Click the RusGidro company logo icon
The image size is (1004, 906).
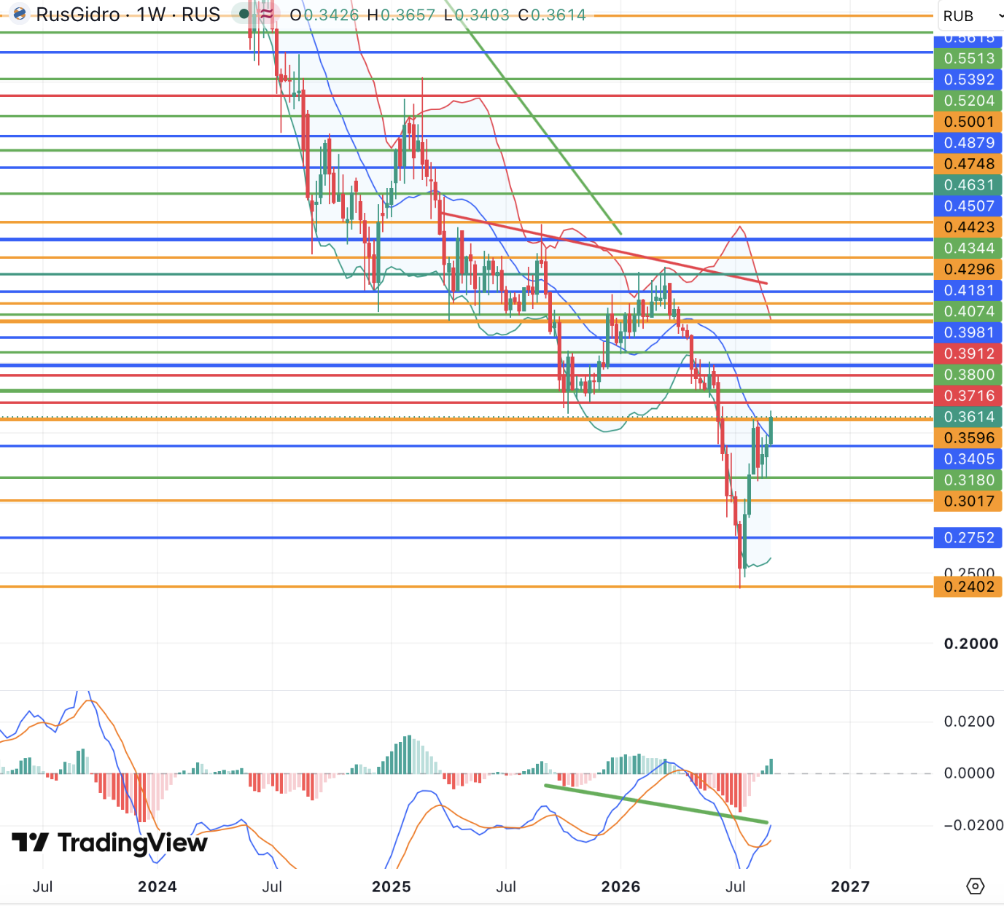20,15
